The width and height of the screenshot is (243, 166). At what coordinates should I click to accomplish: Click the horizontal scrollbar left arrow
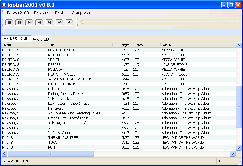pos(4,153)
